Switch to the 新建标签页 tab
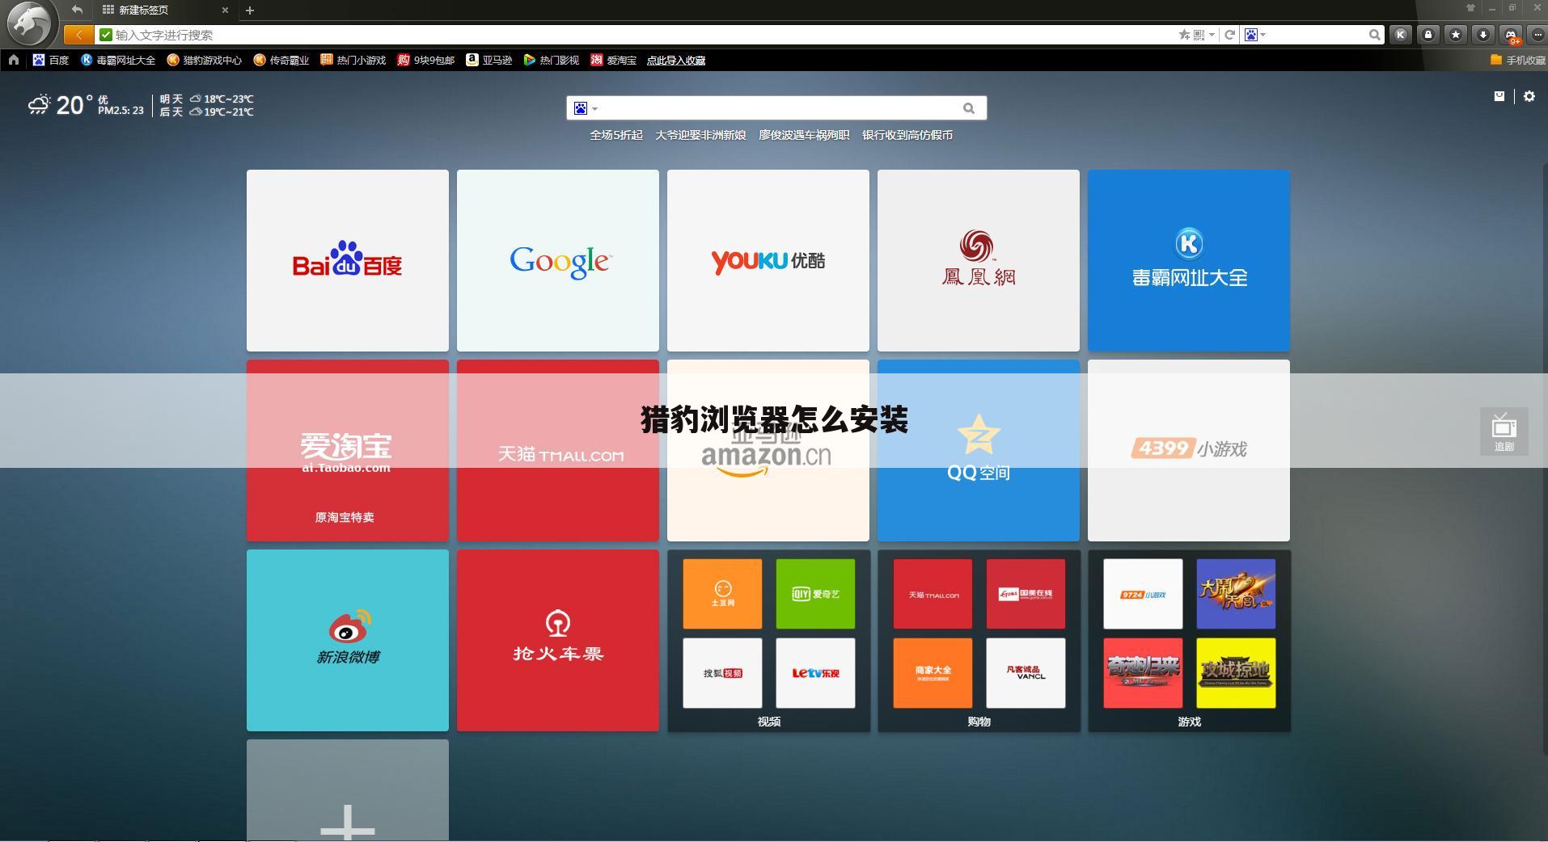The height and width of the screenshot is (842, 1548). 144,11
